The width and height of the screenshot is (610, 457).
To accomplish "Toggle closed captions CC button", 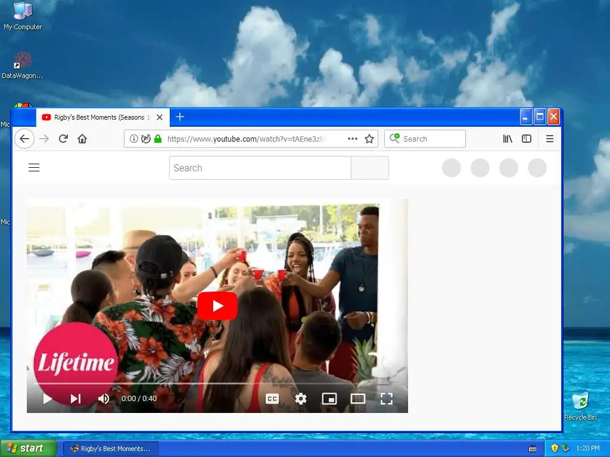I will click(272, 398).
